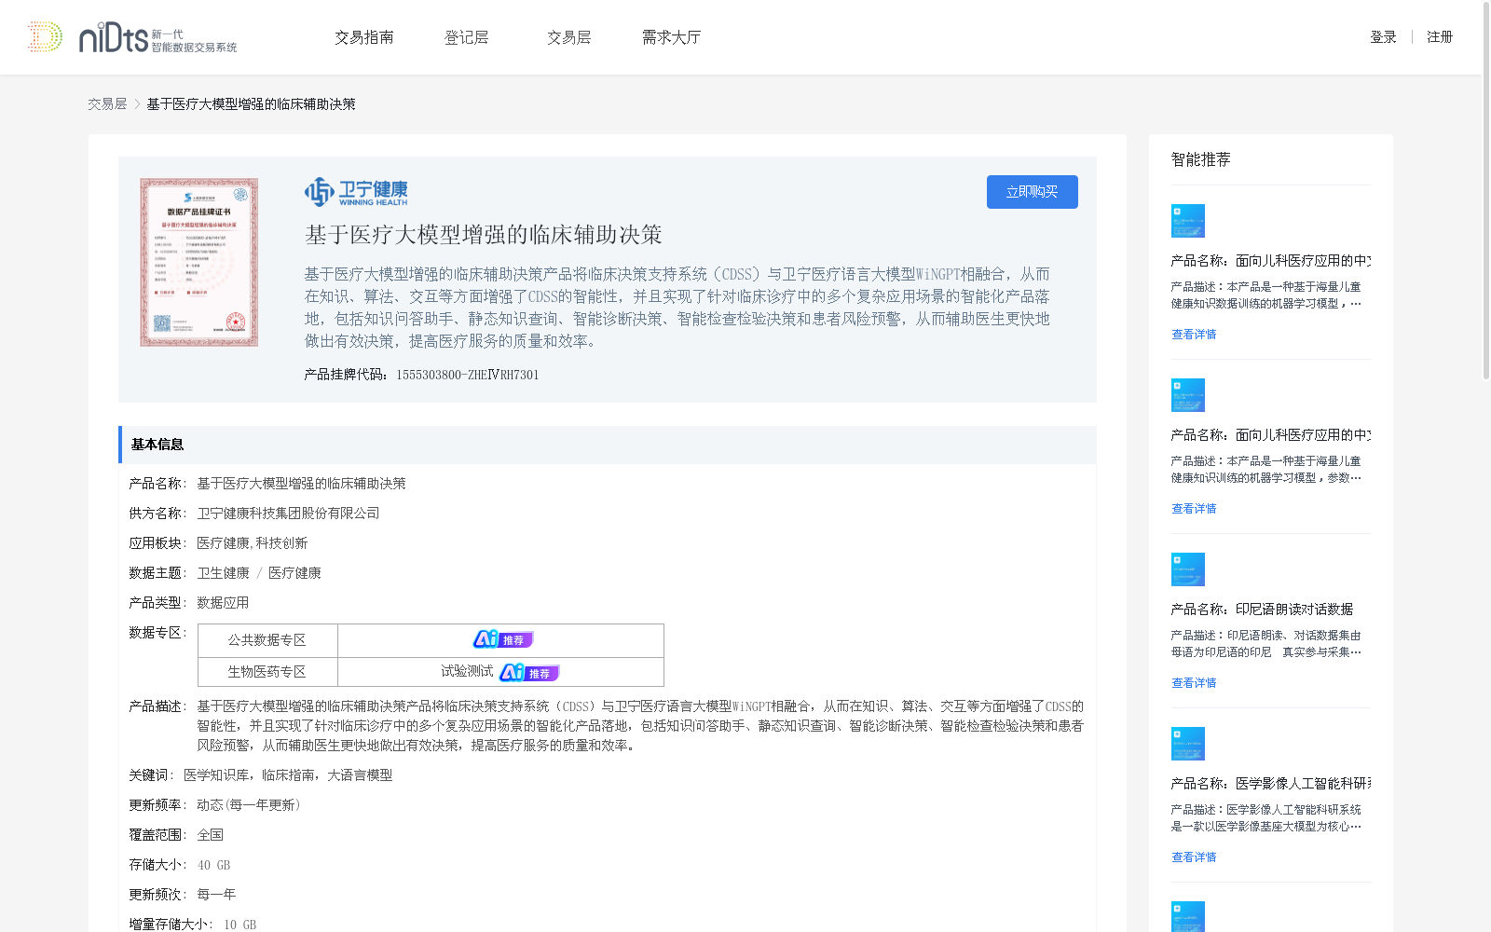
Task: Click the 印尼语朗读对话数据 product icon
Action: click(1188, 569)
